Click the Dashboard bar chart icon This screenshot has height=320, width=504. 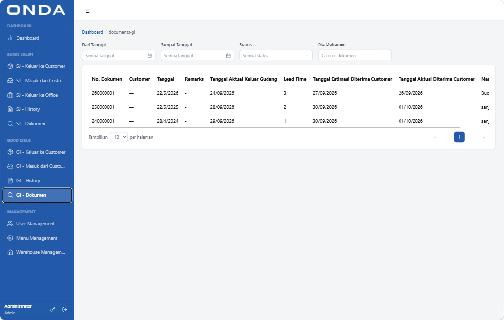tap(10, 38)
